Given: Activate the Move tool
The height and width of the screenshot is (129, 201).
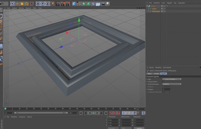Looking at the screenshot, I should tap(17, 4).
